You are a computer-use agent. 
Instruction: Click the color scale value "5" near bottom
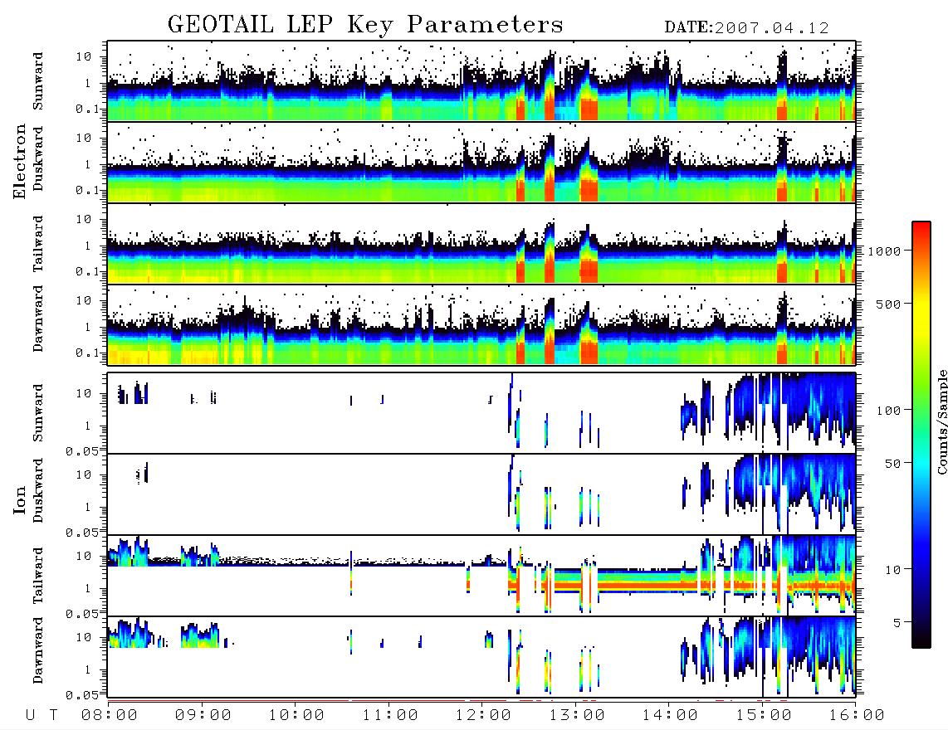point(897,623)
